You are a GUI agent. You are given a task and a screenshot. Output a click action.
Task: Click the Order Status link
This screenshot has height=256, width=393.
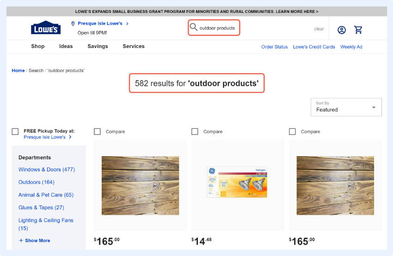(274, 47)
